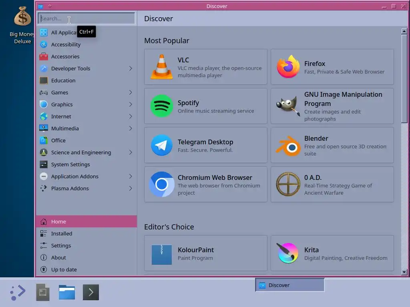Click the taskbar document icon
The image size is (410, 307).
(42, 292)
